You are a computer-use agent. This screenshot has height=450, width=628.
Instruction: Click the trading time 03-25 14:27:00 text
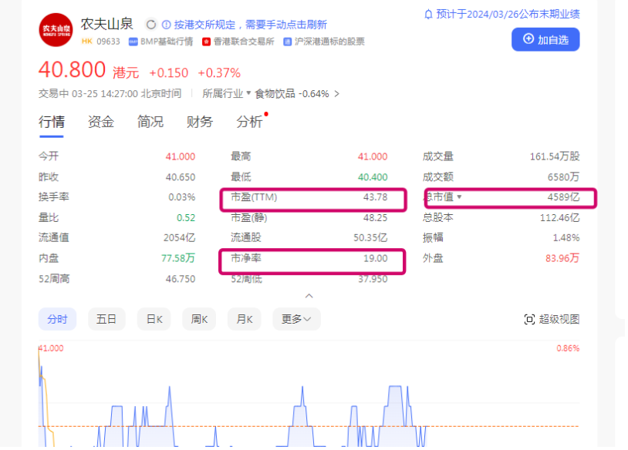[104, 93]
